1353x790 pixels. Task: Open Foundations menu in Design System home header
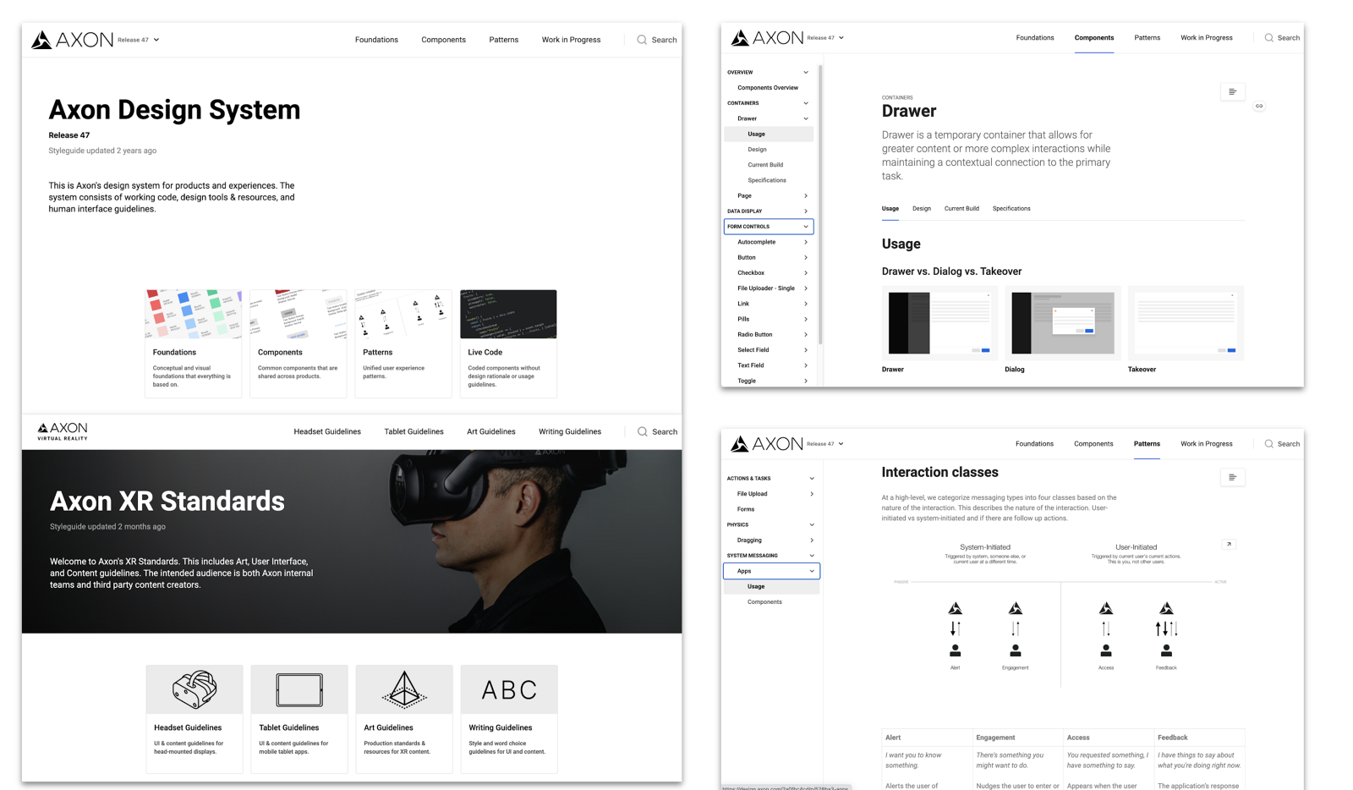[x=376, y=40]
